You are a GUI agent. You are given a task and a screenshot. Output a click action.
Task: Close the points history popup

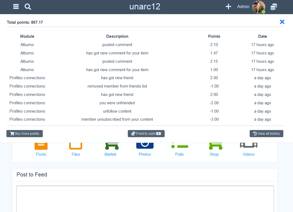coord(282,22)
